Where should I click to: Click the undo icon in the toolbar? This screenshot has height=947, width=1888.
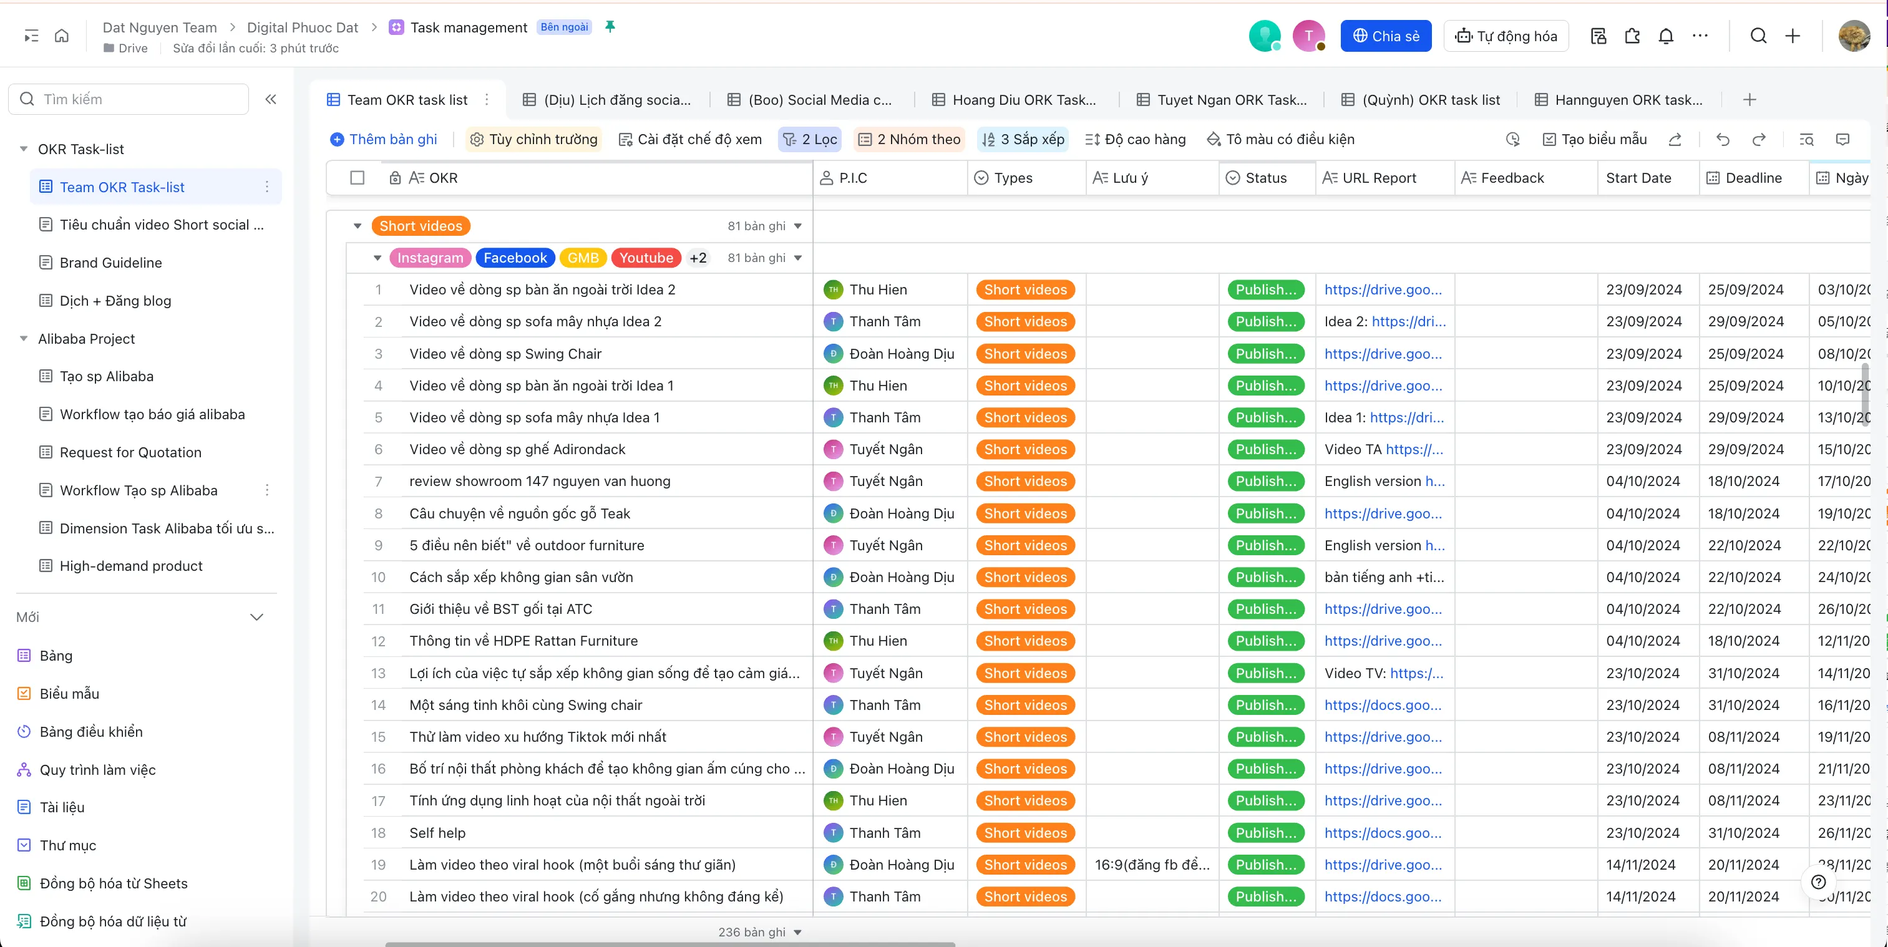pyautogui.click(x=1723, y=139)
